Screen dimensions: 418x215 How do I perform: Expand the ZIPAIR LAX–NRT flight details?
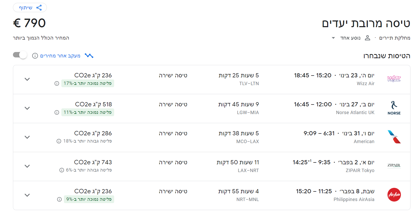27,166
